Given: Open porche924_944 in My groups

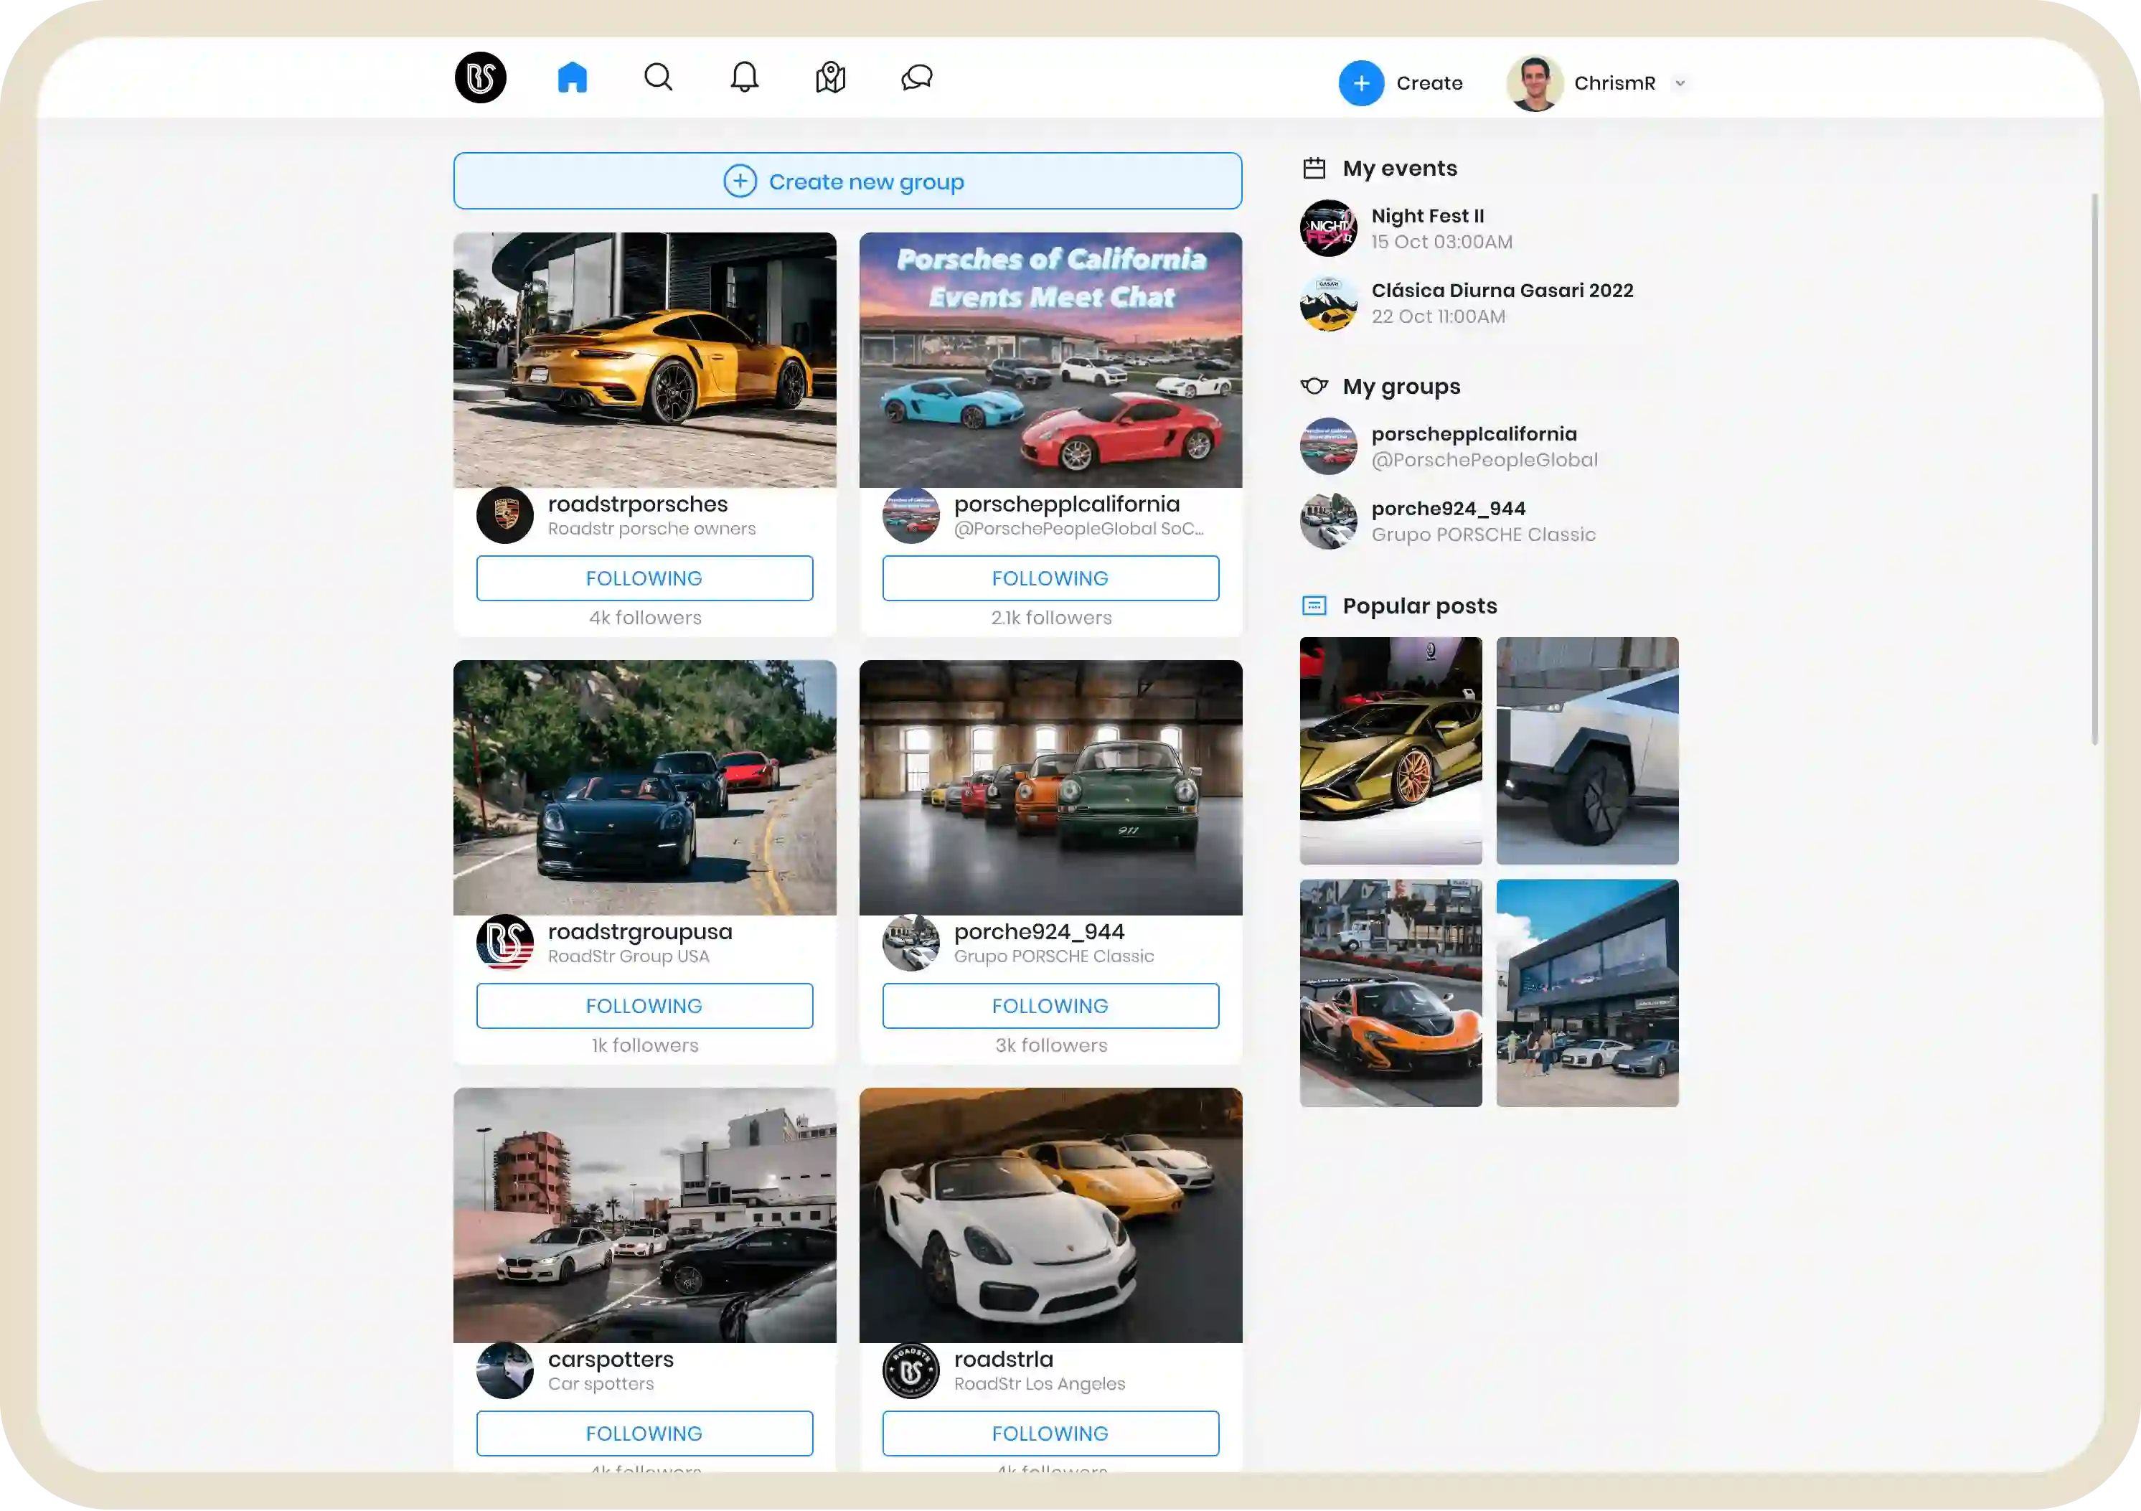Looking at the screenshot, I should point(1447,509).
